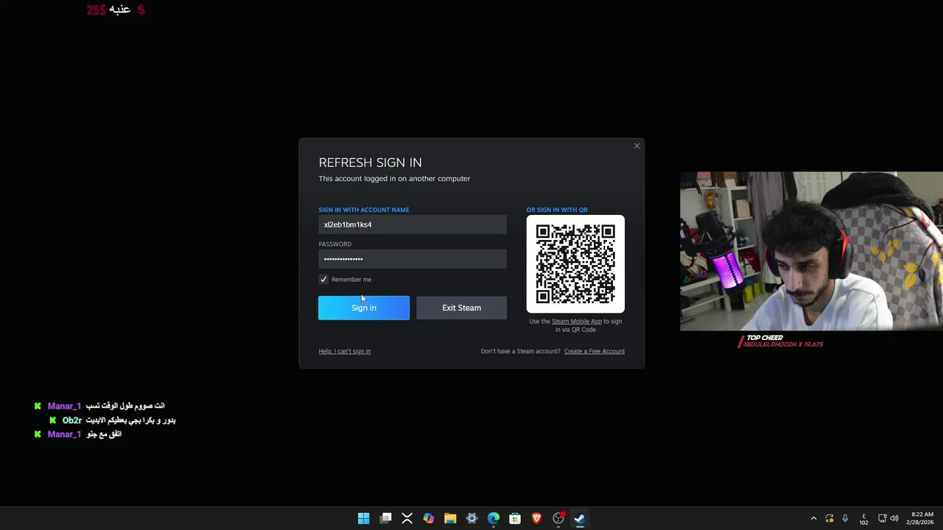Open Task View in the taskbar

(385, 518)
